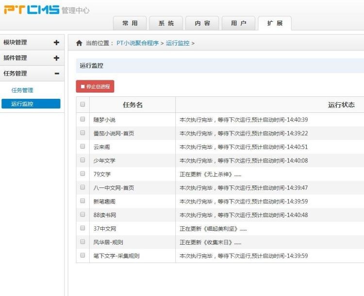Viewport: 364px width, 296px height.
Task: Click the 任务名 column header
Action: click(x=132, y=105)
